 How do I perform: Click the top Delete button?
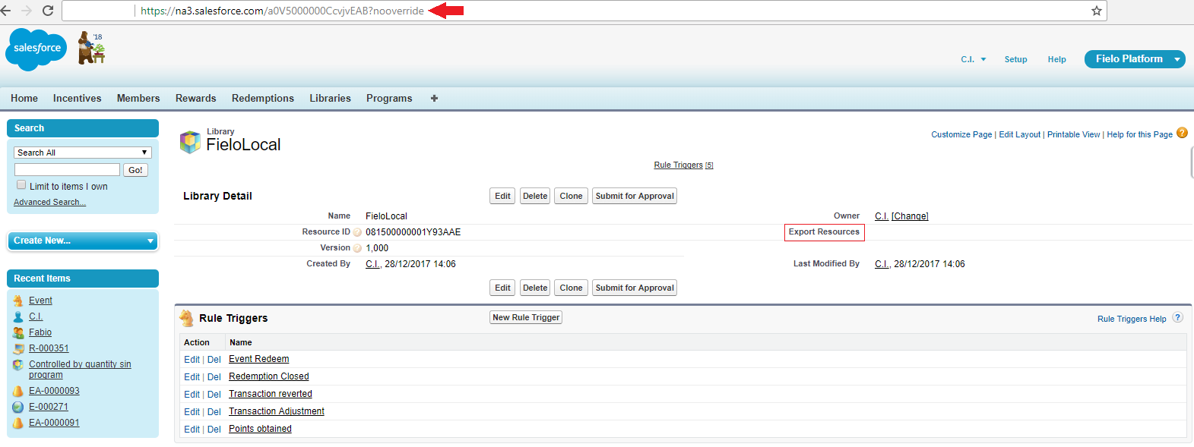point(535,196)
